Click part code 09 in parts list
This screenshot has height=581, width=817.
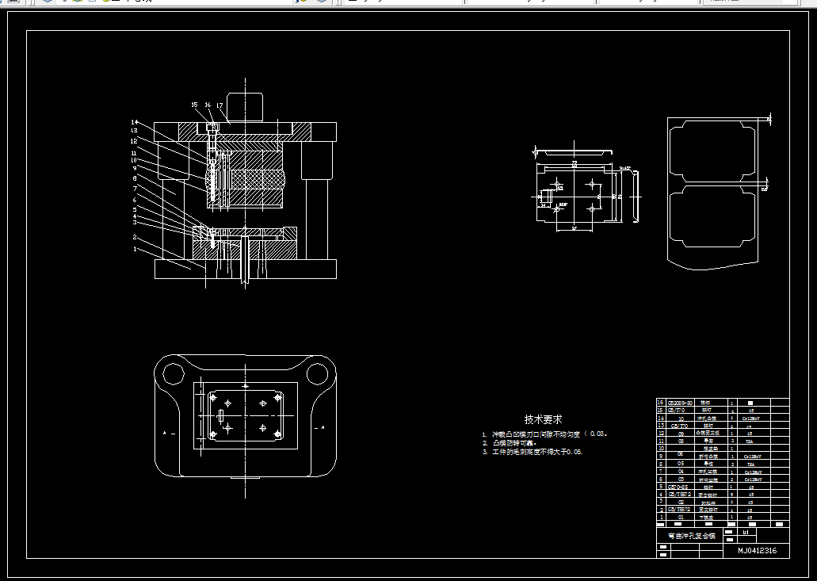click(681, 434)
